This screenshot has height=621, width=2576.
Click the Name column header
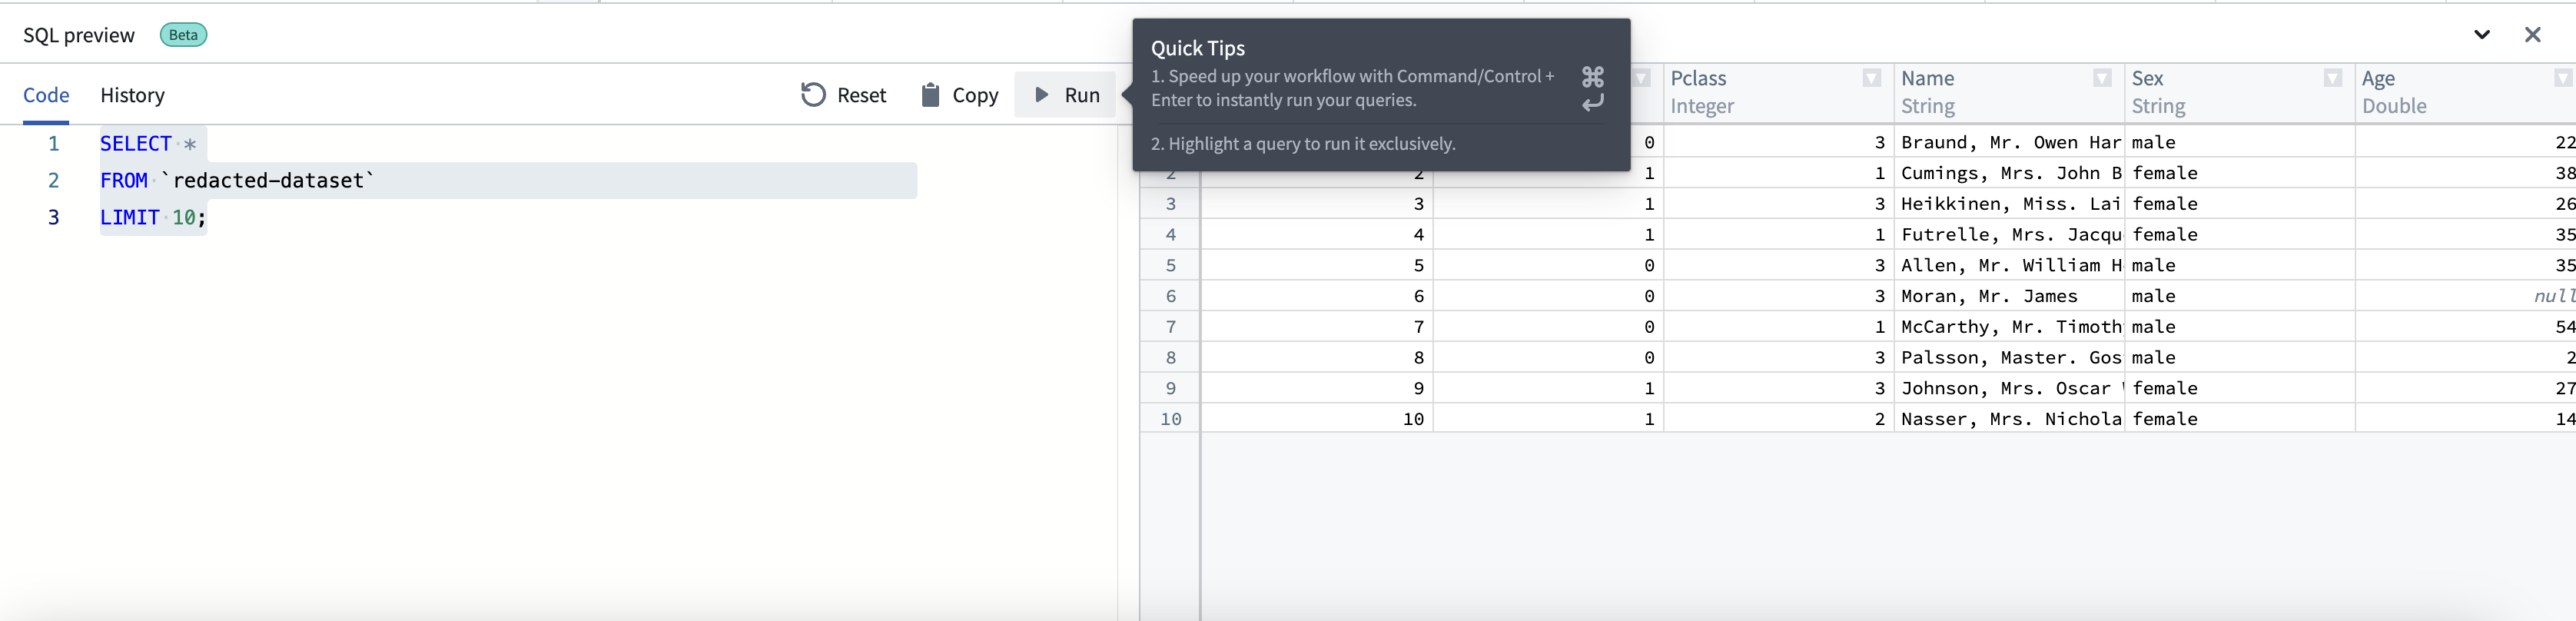(x=2009, y=93)
